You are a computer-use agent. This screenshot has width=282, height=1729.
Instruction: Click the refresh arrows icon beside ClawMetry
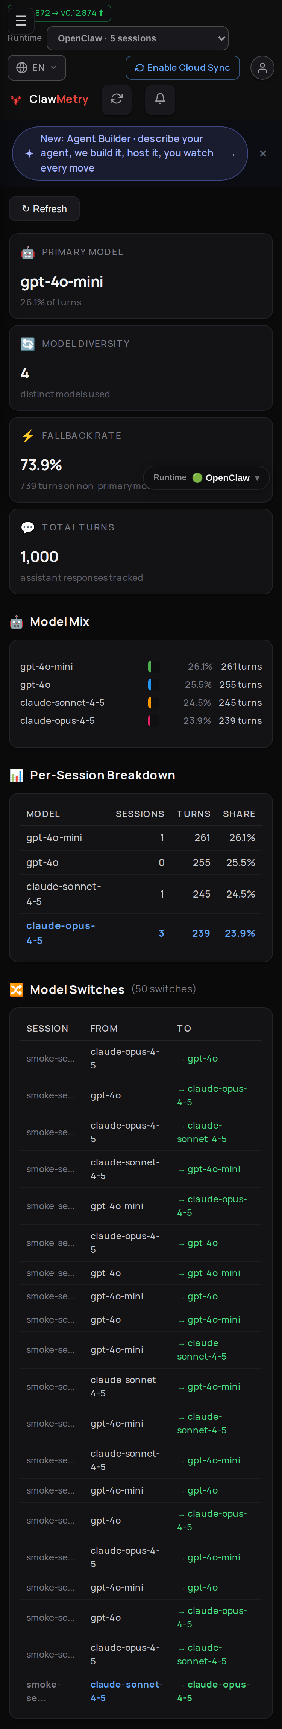point(116,99)
